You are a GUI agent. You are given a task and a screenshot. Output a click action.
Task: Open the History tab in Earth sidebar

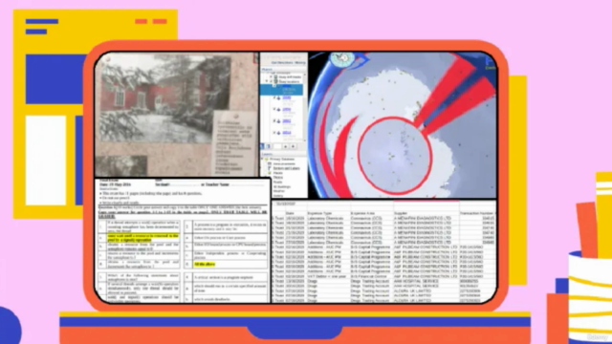coord(300,62)
